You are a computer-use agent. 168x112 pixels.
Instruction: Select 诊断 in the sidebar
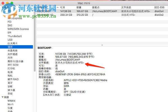(10, 86)
